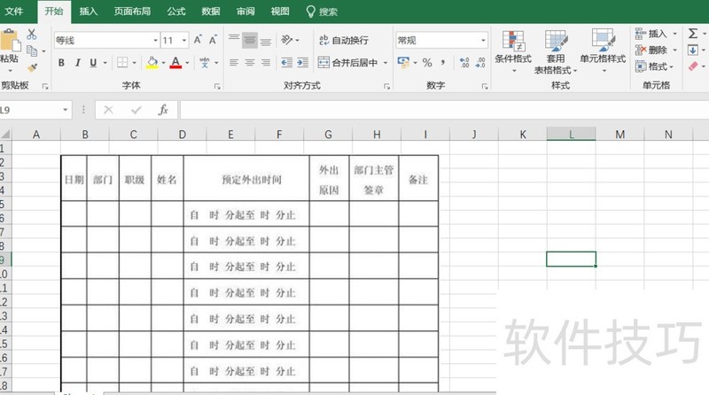Switch to the 审阅 tab

click(x=245, y=12)
